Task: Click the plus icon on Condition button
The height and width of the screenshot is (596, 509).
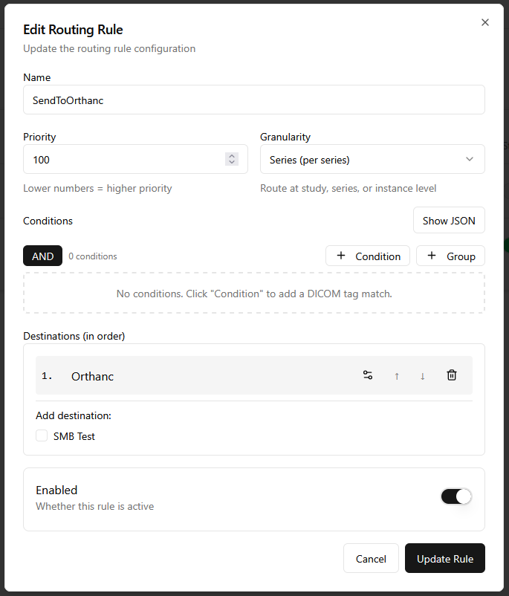Action: [340, 256]
